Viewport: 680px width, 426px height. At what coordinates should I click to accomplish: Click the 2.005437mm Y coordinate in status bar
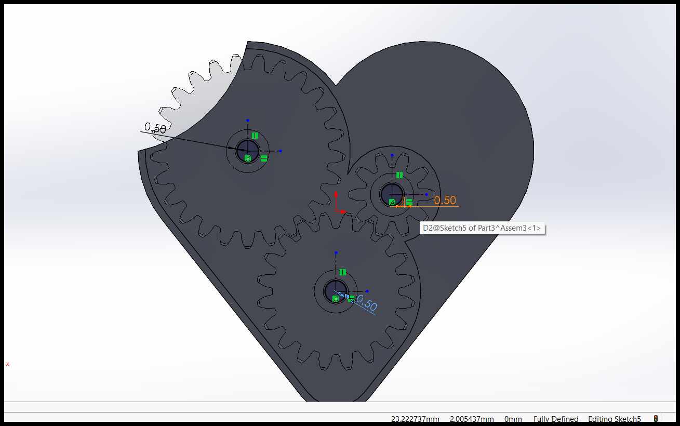tap(472, 419)
